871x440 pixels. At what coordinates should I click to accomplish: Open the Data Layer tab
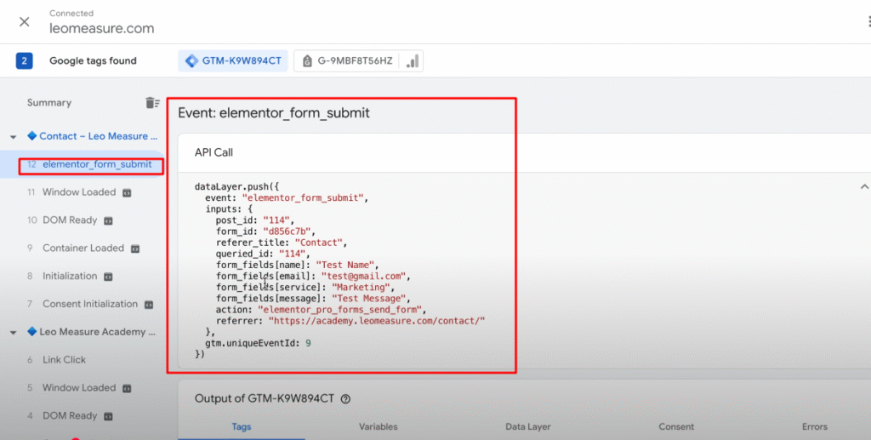click(x=527, y=426)
